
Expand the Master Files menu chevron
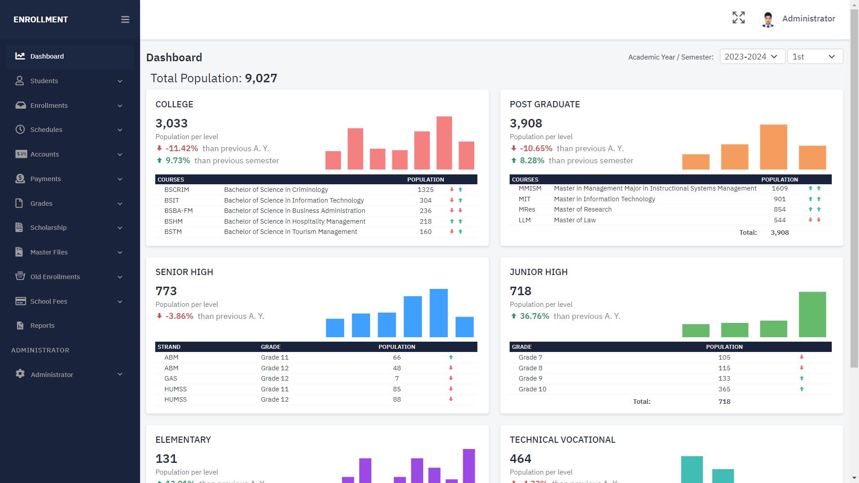coord(120,253)
